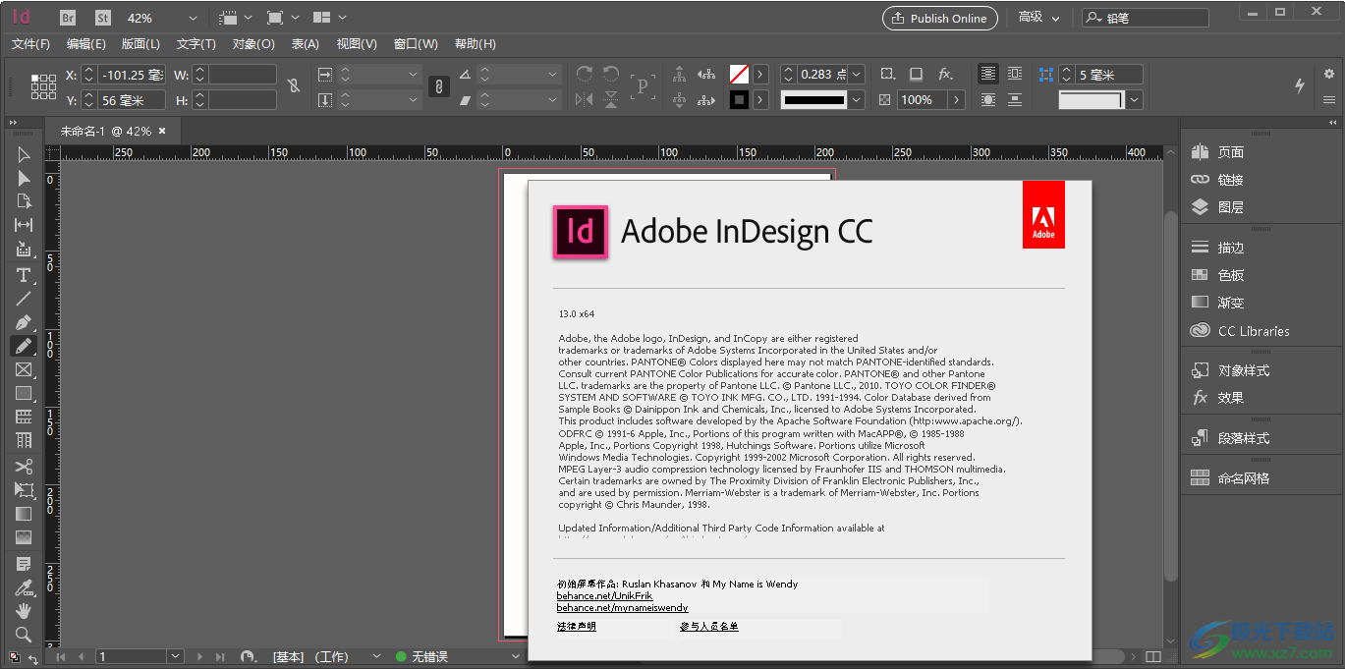Toggle constrain proportions for width and height
This screenshot has width=1345, height=669.
pyautogui.click(x=294, y=86)
